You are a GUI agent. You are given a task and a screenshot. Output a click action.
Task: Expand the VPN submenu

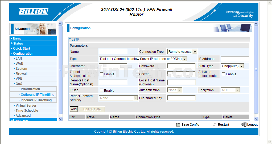[x=33, y=79]
